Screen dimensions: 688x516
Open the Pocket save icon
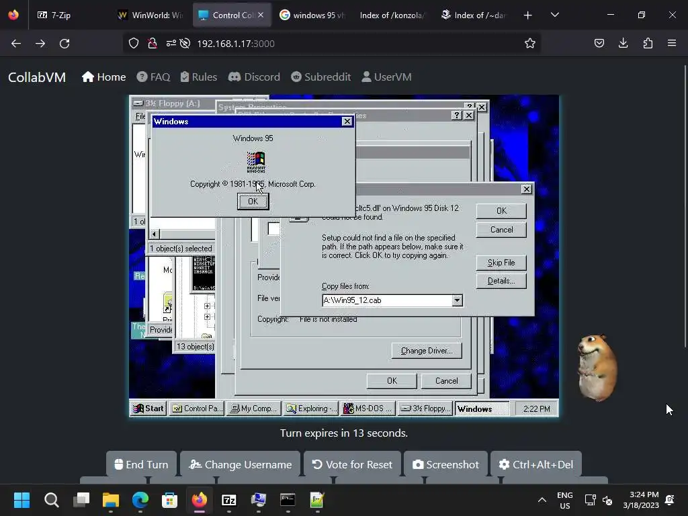[x=599, y=43]
